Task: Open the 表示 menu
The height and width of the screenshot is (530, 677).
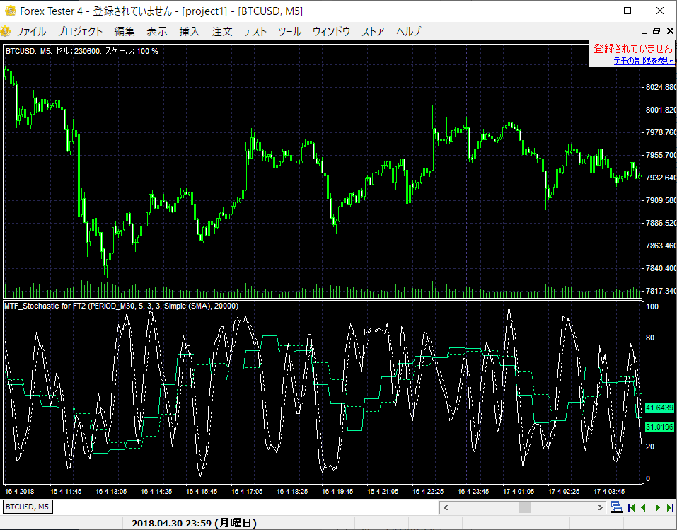Action: point(157,32)
